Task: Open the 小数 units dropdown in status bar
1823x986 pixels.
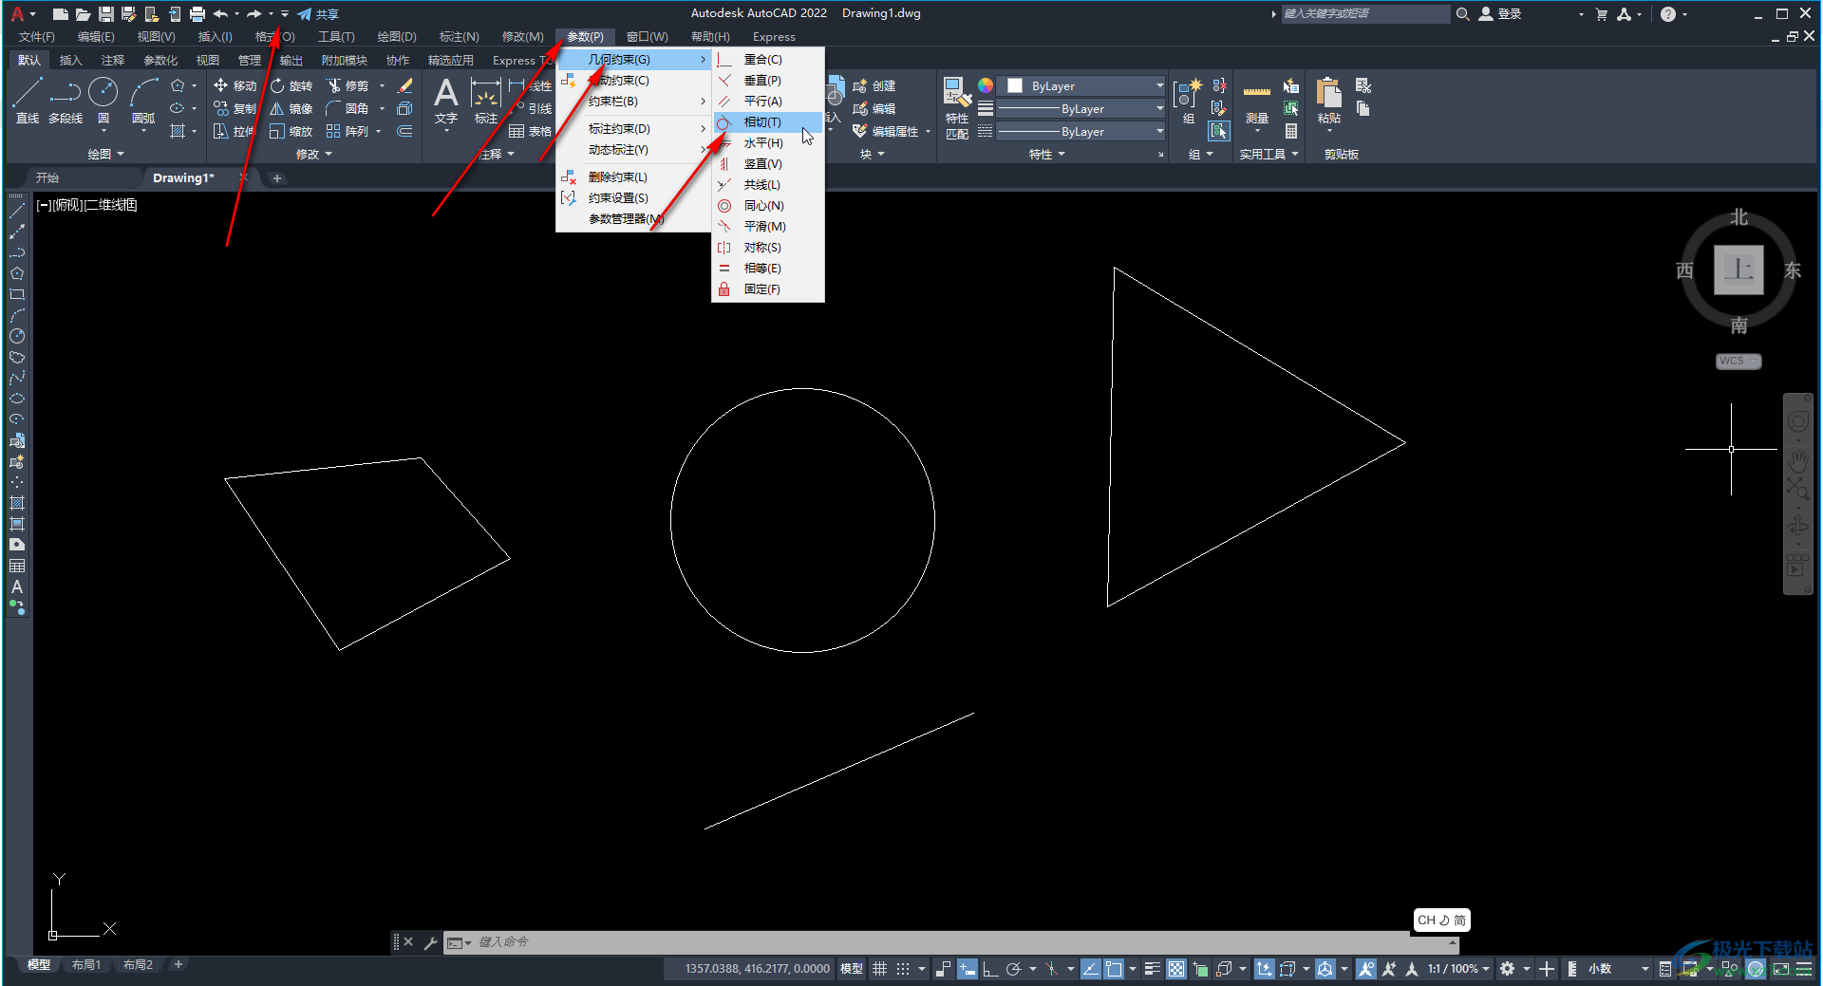Action: (1619, 969)
